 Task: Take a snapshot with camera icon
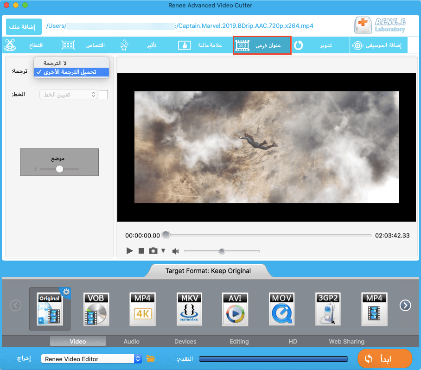click(x=153, y=251)
